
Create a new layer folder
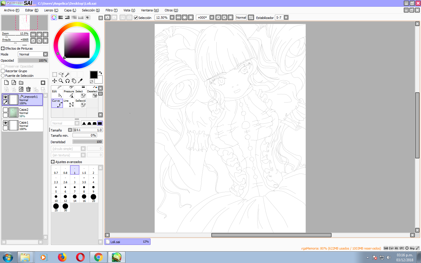[21, 83]
